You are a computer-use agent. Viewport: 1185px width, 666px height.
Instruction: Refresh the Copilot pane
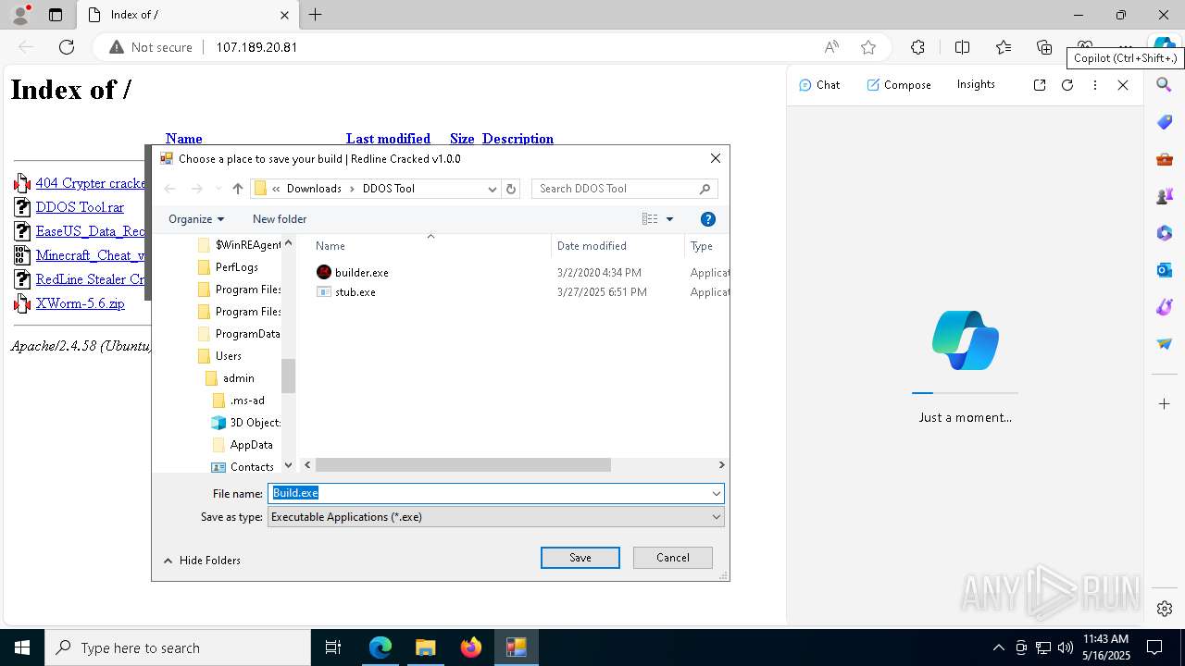click(x=1067, y=84)
